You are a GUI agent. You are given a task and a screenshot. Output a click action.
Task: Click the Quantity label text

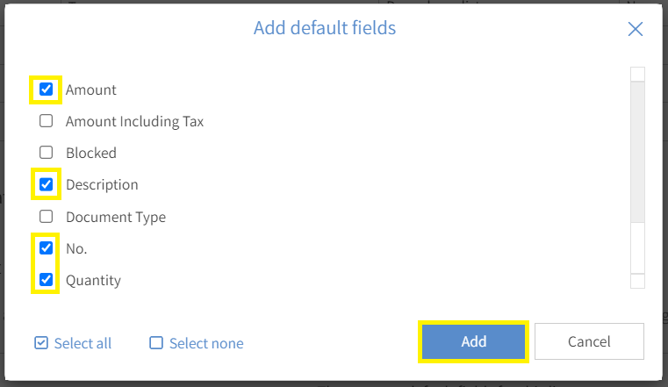click(x=93, y=281)
